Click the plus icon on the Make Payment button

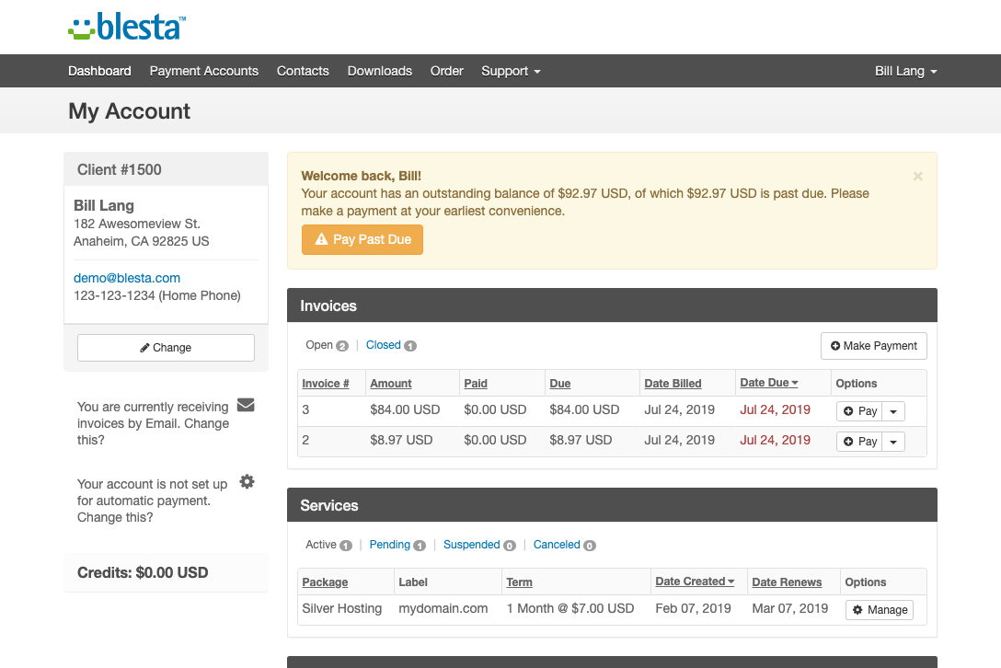pos(838,346)
